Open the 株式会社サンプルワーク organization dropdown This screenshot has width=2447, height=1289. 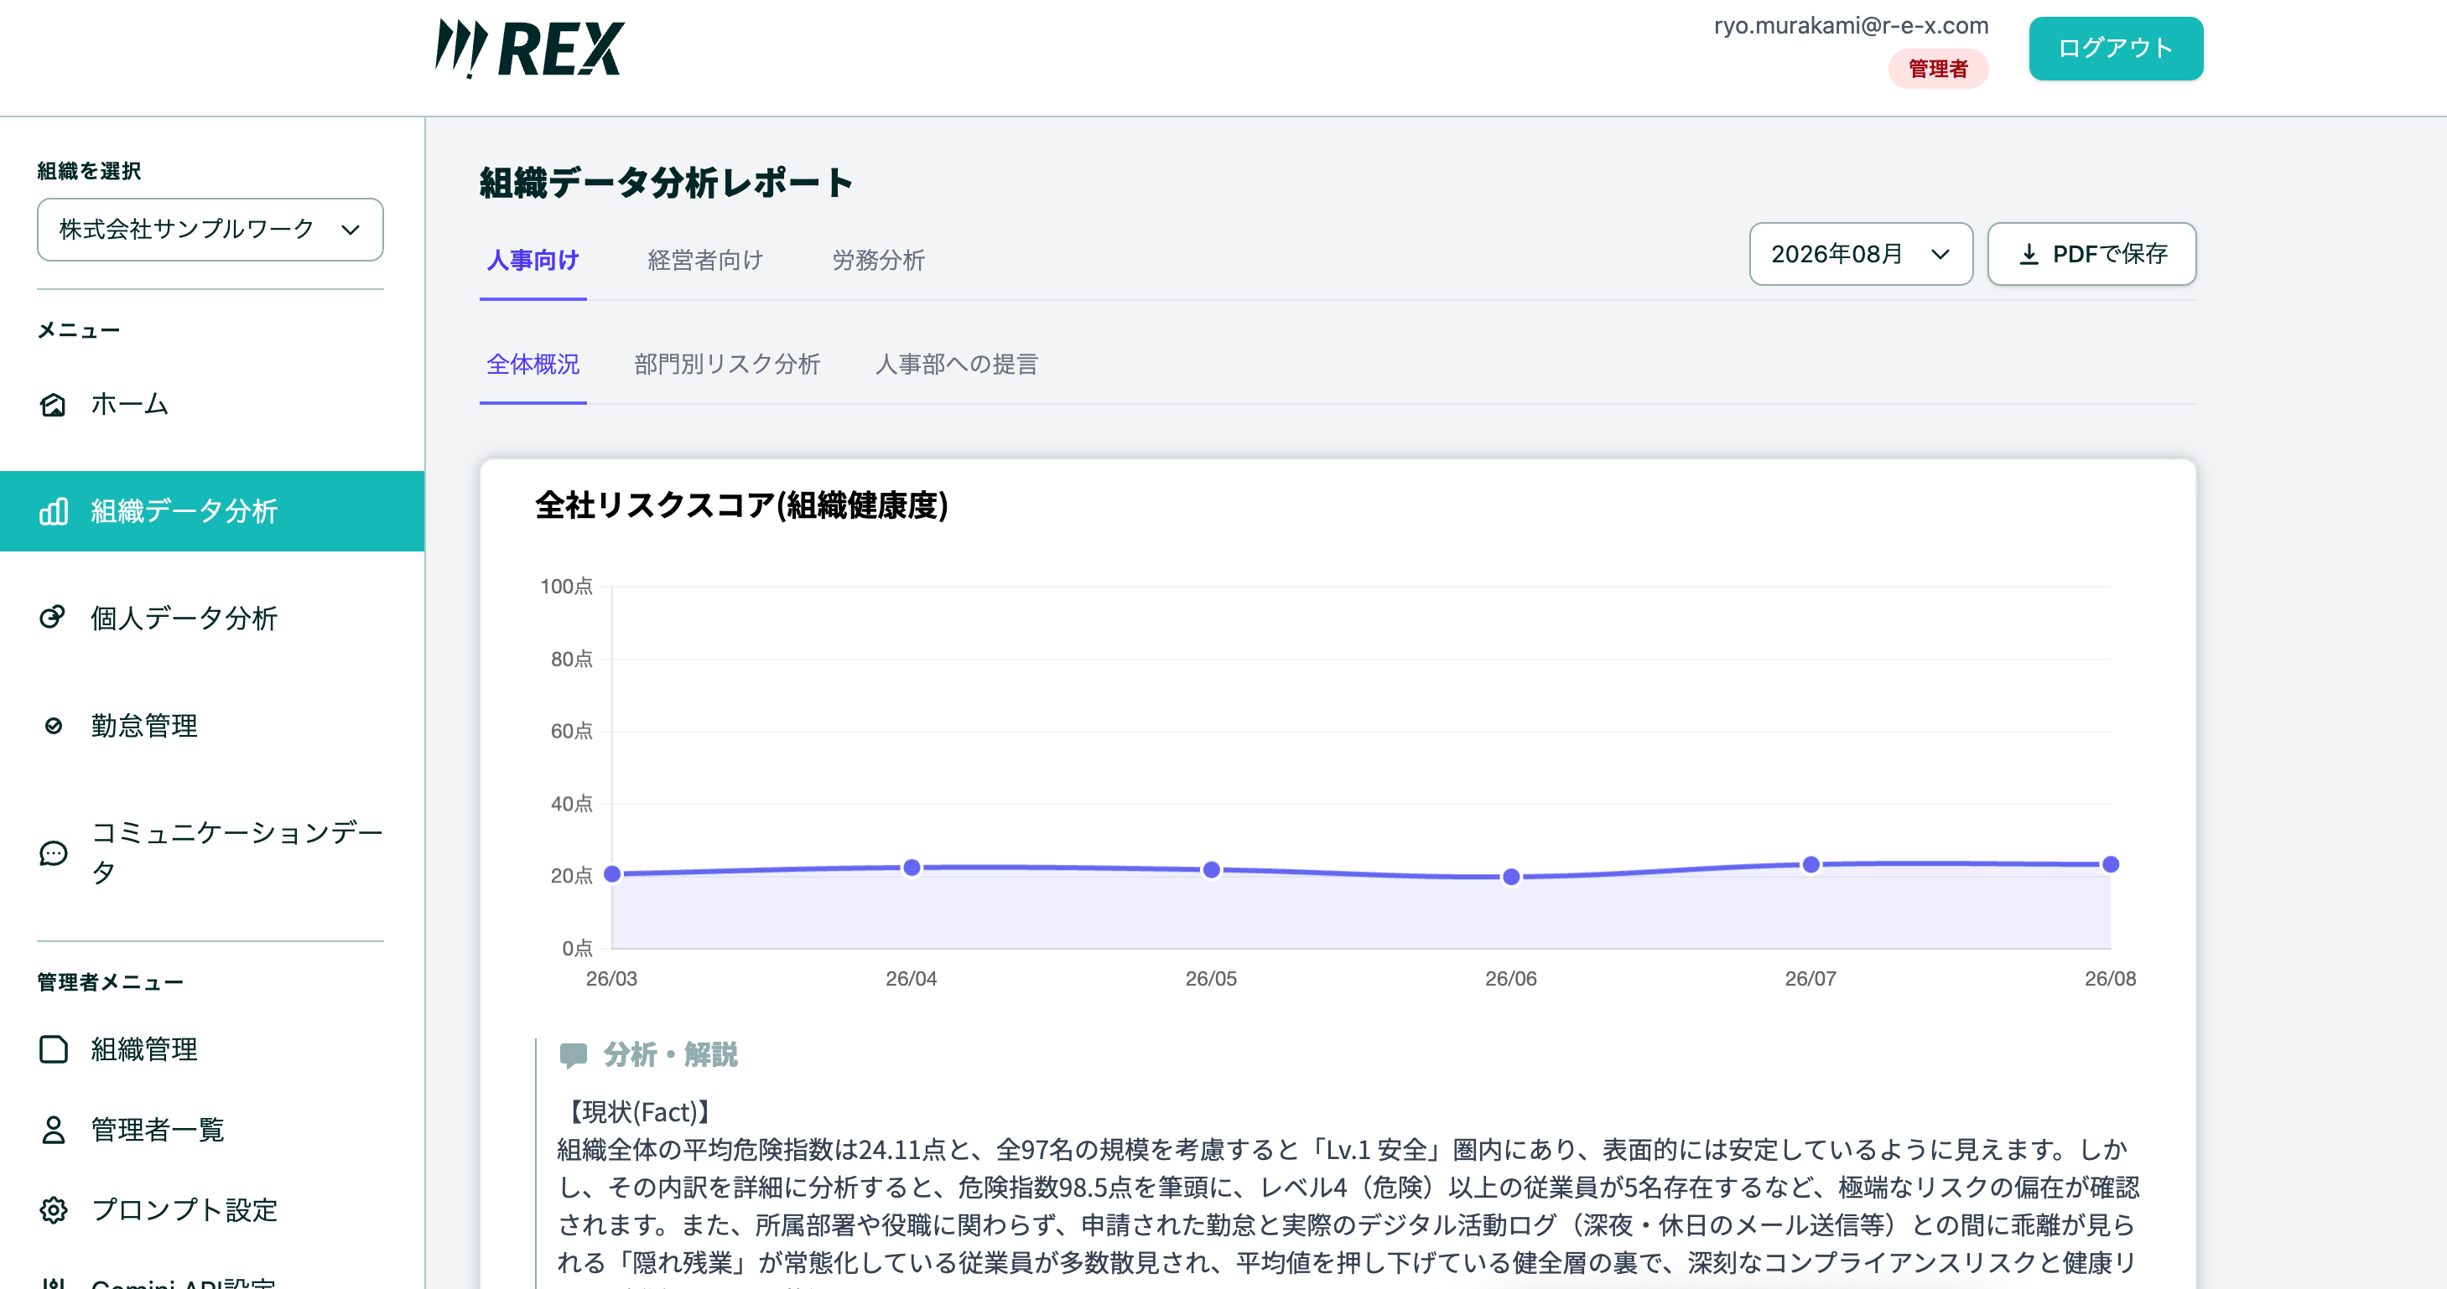coord(210,230)
